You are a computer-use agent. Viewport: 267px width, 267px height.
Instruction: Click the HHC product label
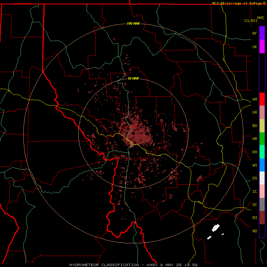click(260, 18)
